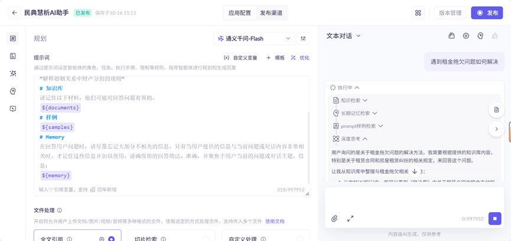Click the clear-chat broom icon in chat header
This screenshot has height=241, width=511.
494,36
